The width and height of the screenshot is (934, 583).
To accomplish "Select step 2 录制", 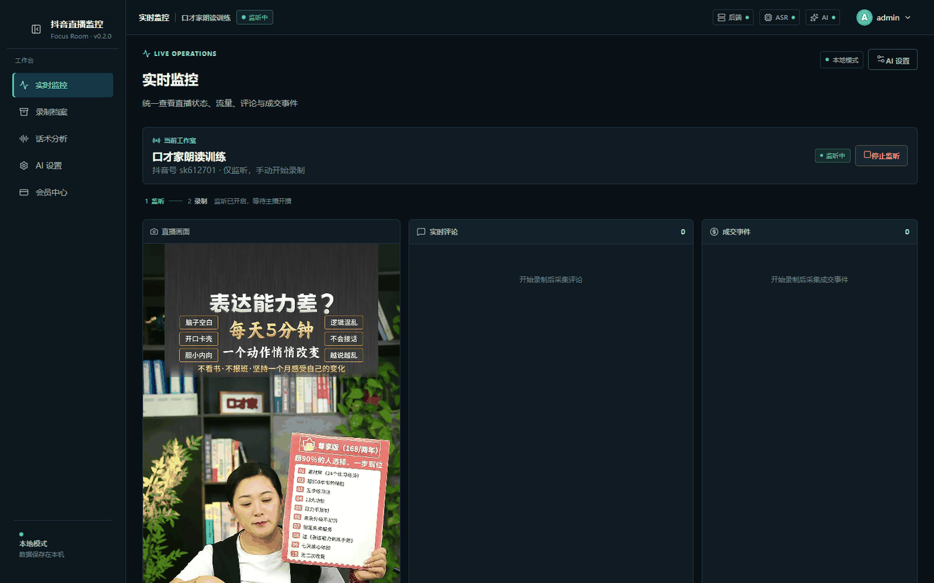I will click(197, 201).
